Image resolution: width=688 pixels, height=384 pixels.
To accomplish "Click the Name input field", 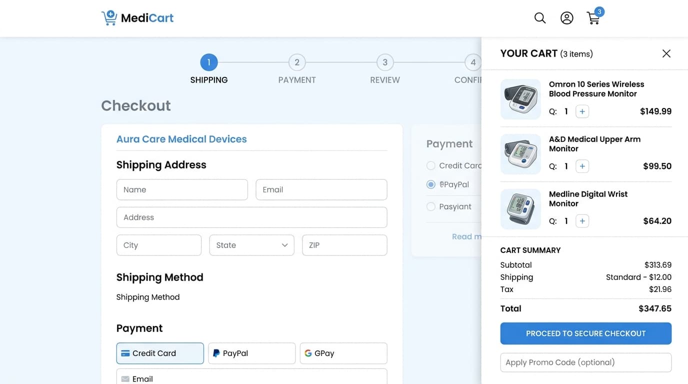I will point(182,189).
